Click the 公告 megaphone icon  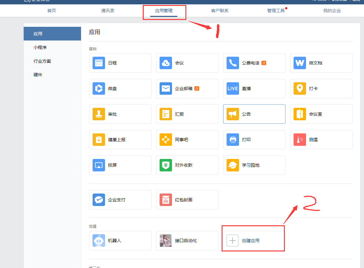tap(232, 114)
